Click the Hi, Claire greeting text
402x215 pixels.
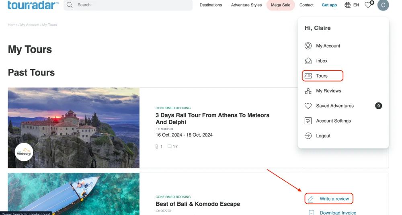(318, 28)
